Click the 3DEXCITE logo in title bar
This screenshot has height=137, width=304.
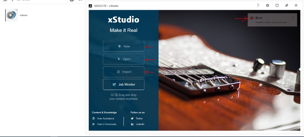tap(90, 6)
